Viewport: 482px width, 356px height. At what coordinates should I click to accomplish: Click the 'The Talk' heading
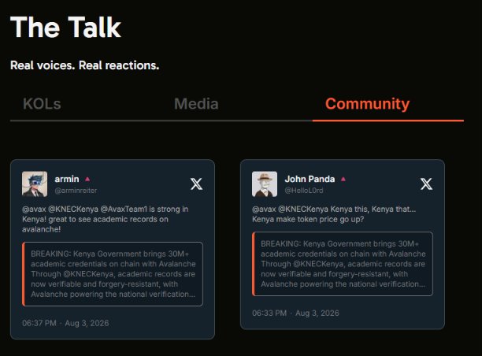coord(66,28)
